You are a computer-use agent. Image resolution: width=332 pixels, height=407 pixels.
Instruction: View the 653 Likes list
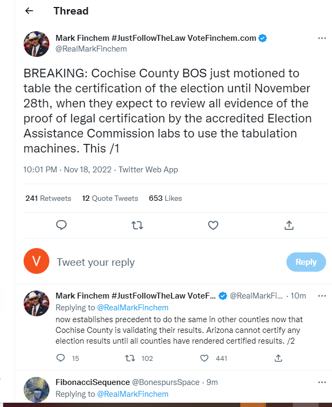tap(165, 198)
